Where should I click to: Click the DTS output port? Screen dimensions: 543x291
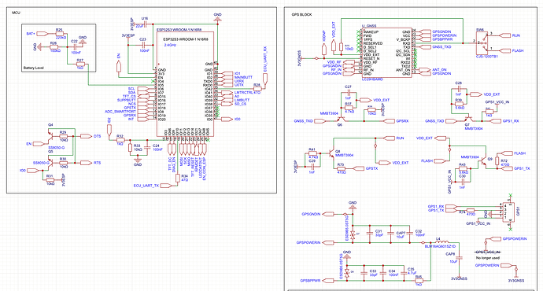[x=86, y=136]
